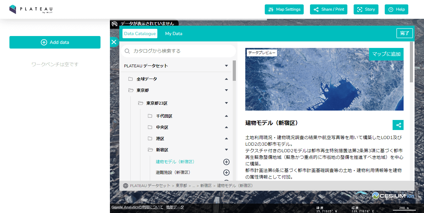Select 建物モデル（新宿区）in the tree

(x=175, y=162)
